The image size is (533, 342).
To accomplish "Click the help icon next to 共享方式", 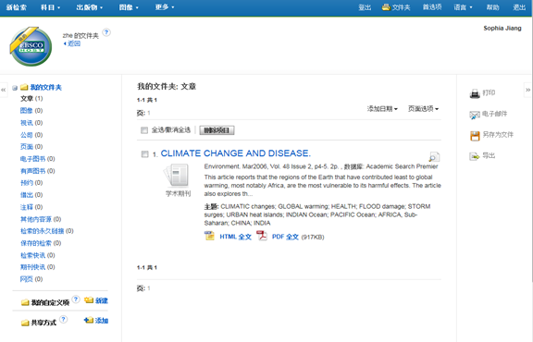I will tap(63, 319).
